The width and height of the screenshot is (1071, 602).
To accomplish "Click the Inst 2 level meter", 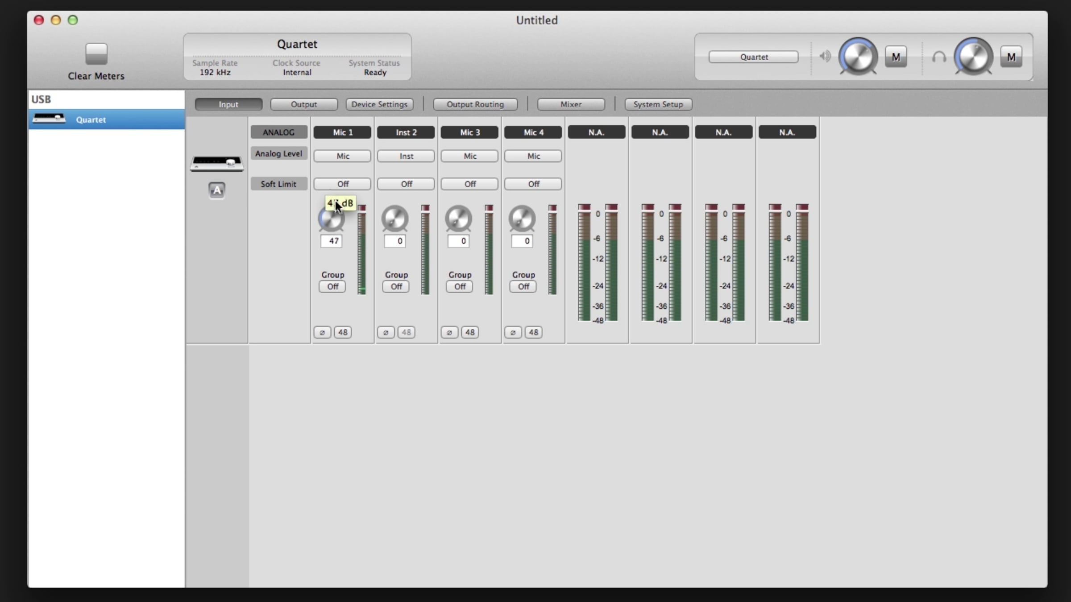I will (x=425, y=250).
